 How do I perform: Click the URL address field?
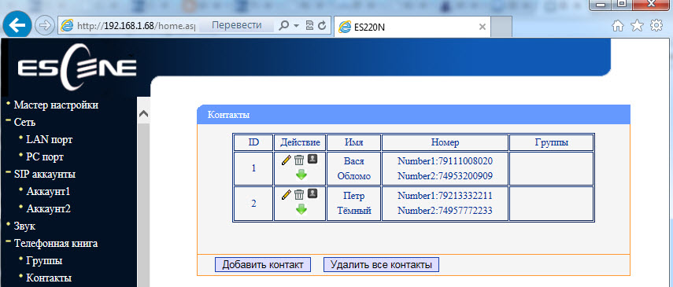(x=135, y=26)
